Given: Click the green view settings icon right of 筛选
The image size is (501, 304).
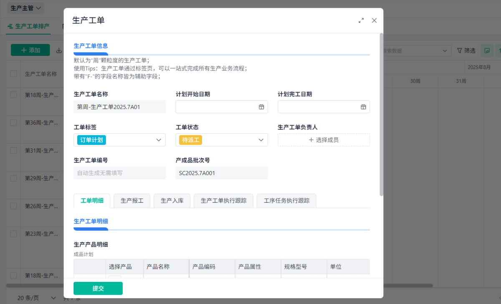Looking at the screenshot, I should pos(487,50).
